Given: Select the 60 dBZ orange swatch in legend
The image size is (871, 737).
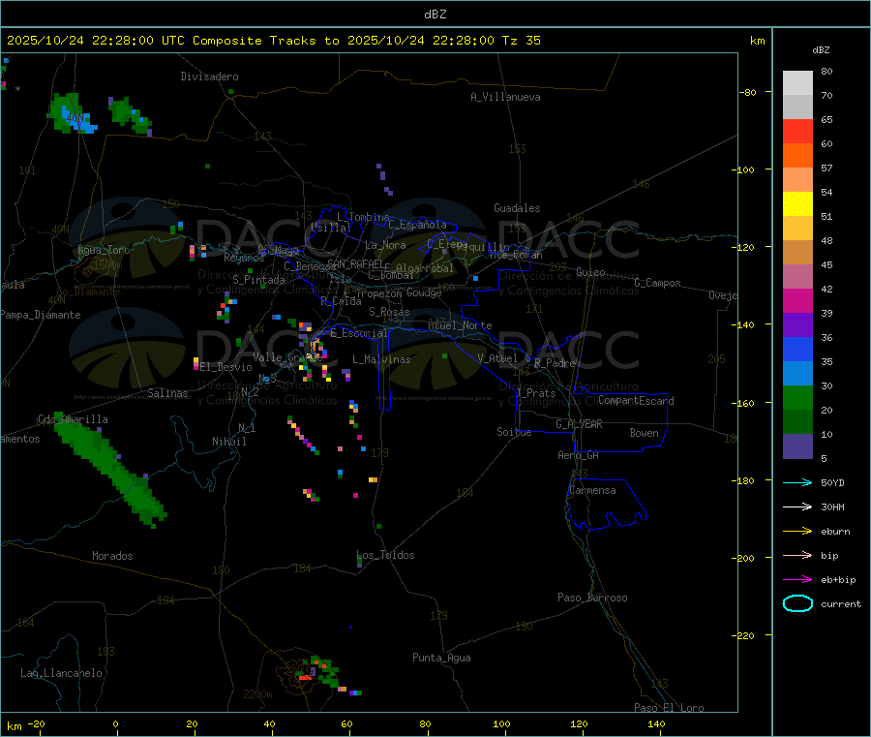Looking at the screenshot, I should point(797,155).
